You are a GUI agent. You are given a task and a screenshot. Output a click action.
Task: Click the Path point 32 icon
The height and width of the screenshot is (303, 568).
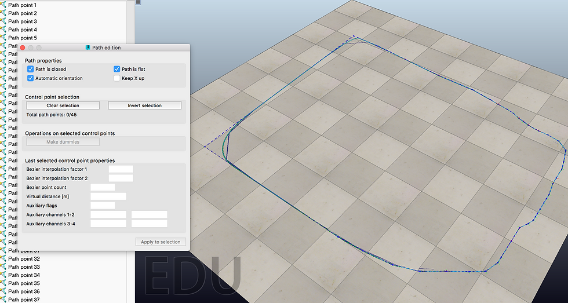point(3,259)
